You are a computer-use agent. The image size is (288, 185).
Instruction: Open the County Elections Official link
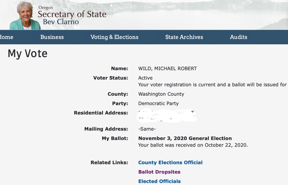170,163
